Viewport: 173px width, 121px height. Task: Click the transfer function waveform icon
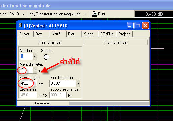click(x=32, y=14)
